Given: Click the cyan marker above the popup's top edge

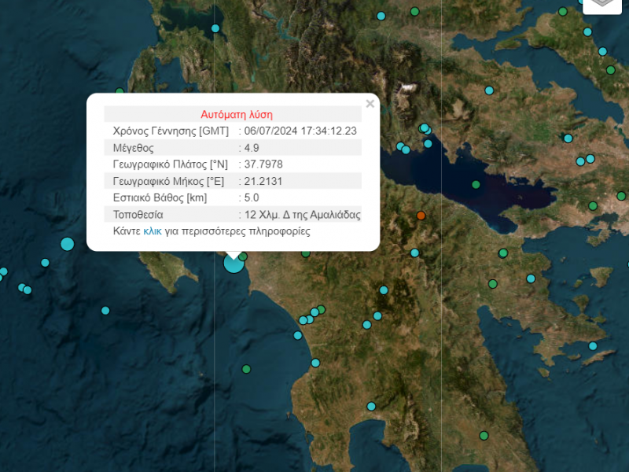Looking at the screenshot, I should coord(215,28).
